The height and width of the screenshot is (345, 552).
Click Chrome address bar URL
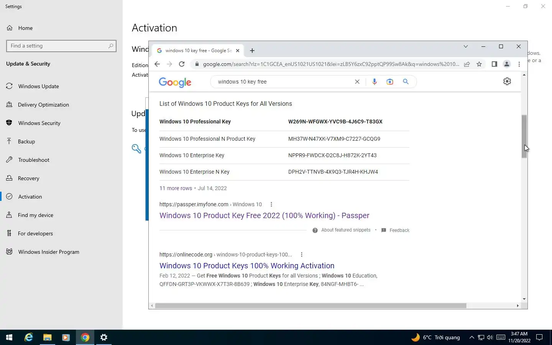(x=331, y=64)
